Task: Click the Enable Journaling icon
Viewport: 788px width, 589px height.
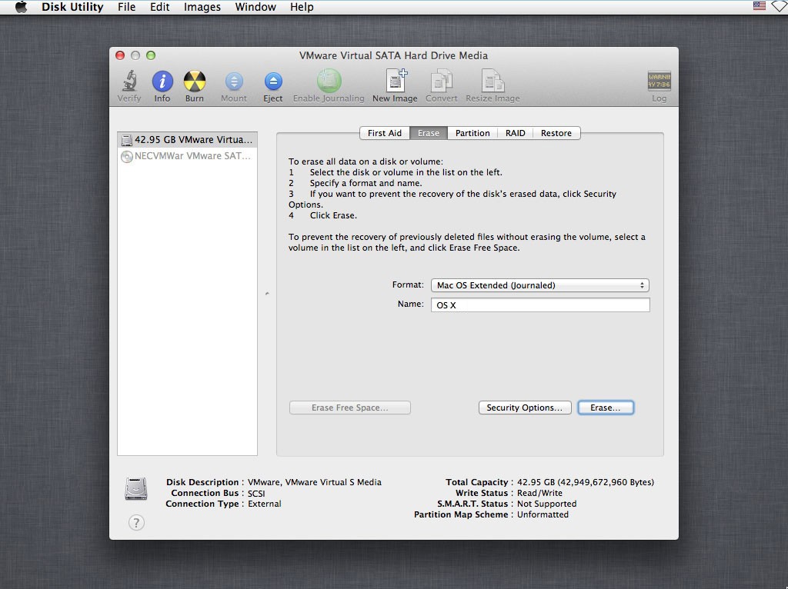Action: (329, 81)
